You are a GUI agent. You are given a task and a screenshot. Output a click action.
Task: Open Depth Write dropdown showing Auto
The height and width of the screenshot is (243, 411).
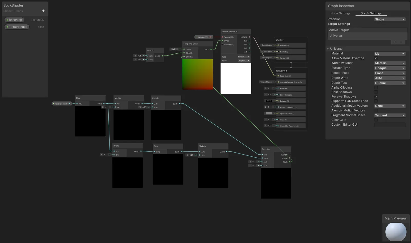tap(390, 78)
